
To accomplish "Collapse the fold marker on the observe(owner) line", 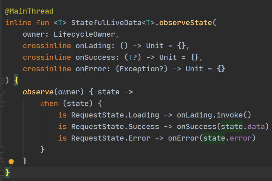I will coord(2,92).
